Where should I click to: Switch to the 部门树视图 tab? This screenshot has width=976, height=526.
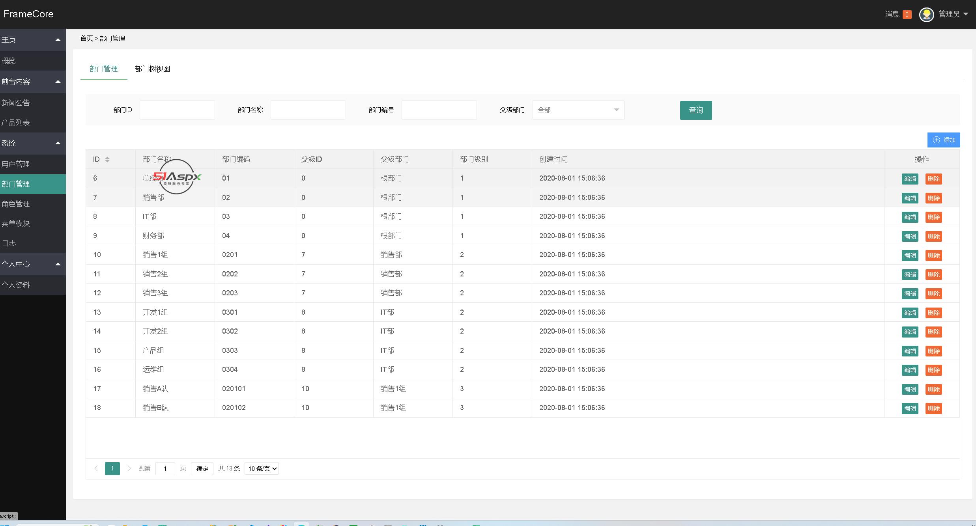(152, 69)
